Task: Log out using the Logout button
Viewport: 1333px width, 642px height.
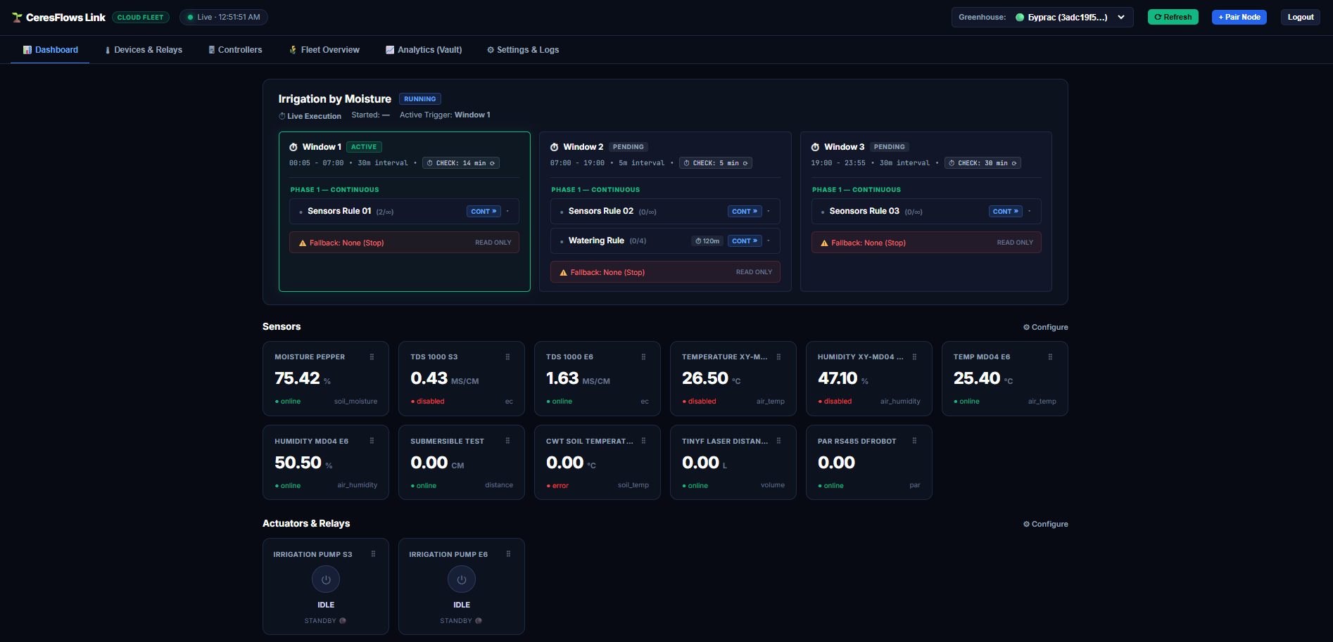Action: point(1301,17)
